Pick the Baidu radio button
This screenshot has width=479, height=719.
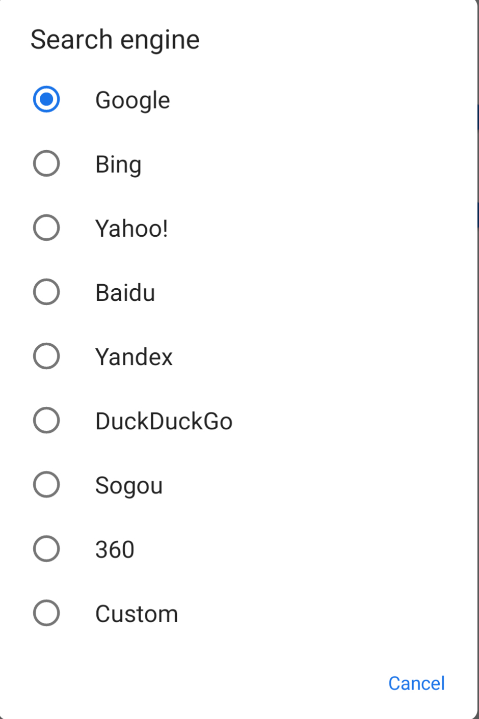[x=46, y=292]
